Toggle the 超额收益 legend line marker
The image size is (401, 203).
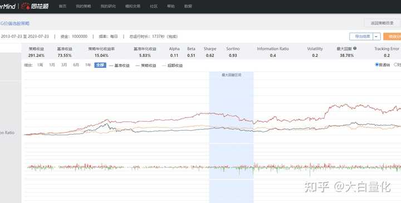[164, 66]
